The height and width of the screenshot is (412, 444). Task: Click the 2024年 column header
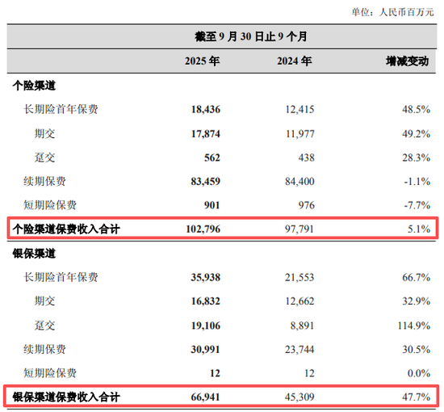pos(294,61)
